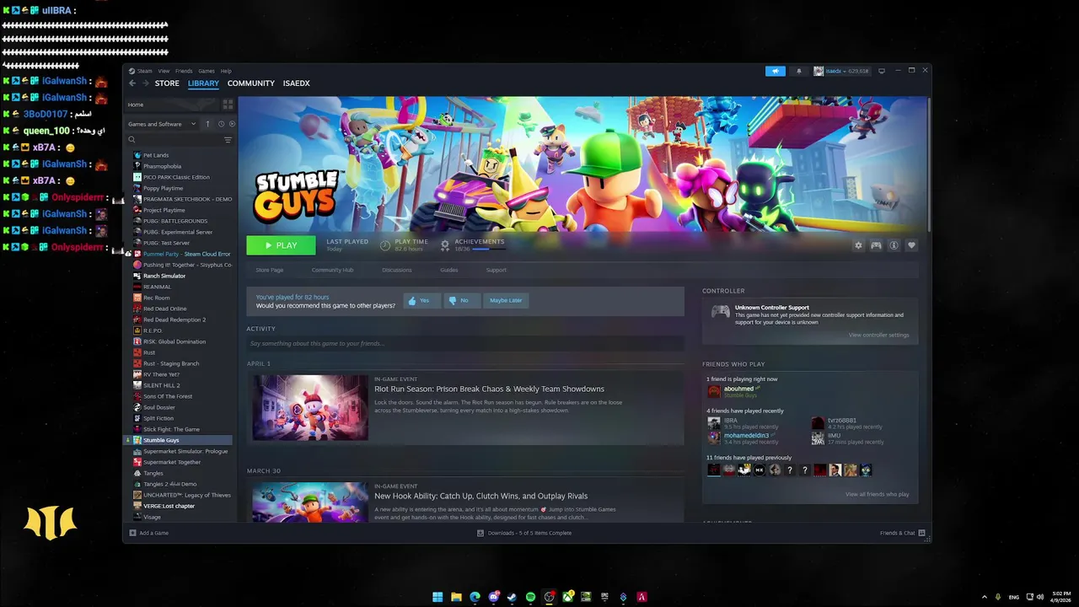Image resolution: width=1079 pixels, height=607 pixels.
Task: Open the Help menu
Action: click(x=226, y=71)
